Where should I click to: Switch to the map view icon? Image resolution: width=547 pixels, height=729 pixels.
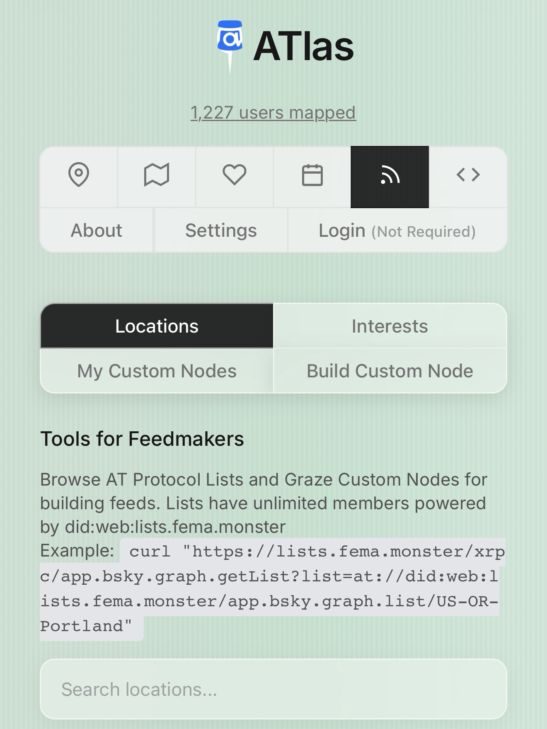coord(157,176)
